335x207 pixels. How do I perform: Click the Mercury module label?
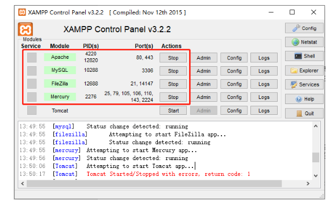(x=60, y=97)
